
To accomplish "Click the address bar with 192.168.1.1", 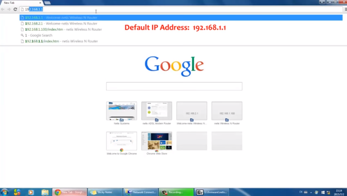I will [181, 9].
